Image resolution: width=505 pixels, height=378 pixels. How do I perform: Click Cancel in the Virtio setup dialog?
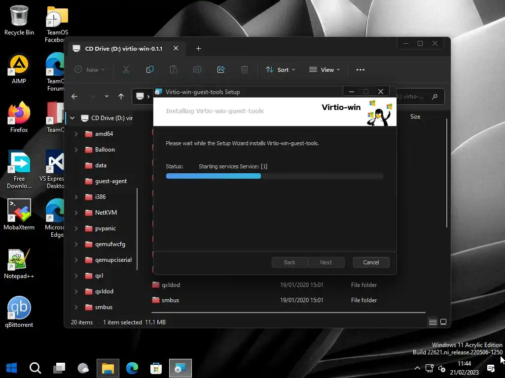[371, 262]
